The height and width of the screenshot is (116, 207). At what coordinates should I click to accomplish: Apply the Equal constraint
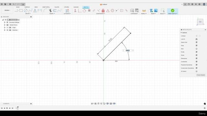(89, 11)
